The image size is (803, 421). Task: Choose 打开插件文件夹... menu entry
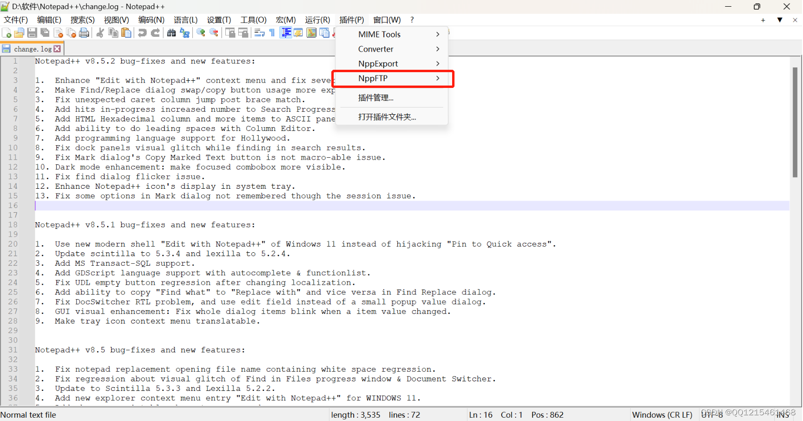(x=392, y=117)
